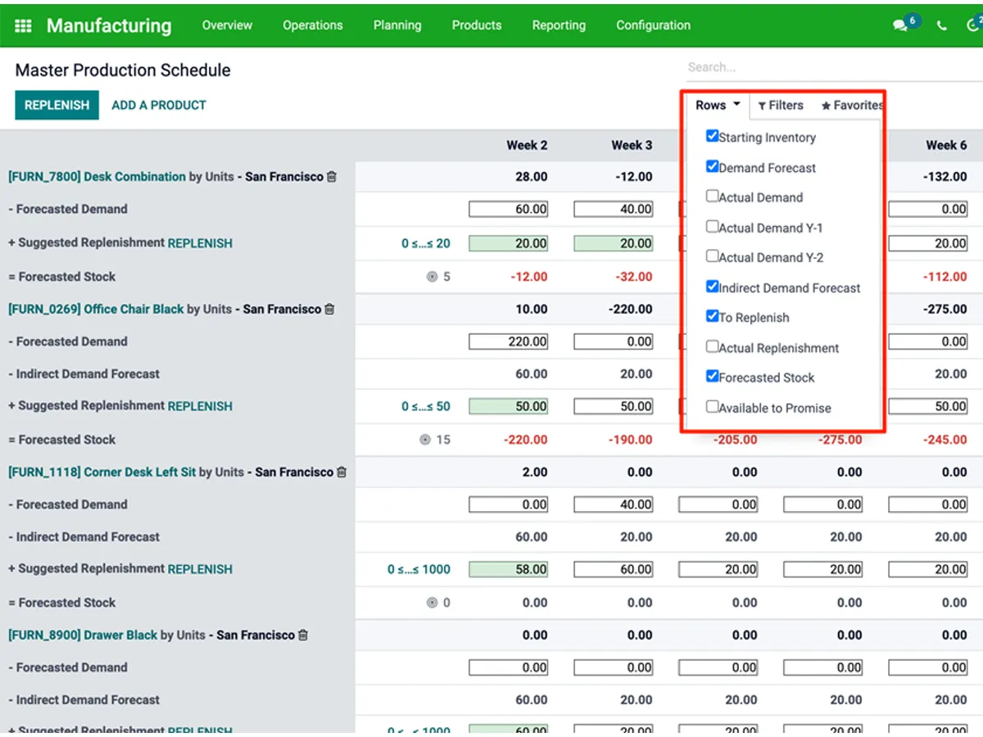Open the Filters dropdown
The height and width of the screenshot is (737, 983).
pos(781,105)
